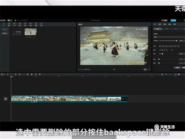Click the rotation value stepper
The height and width of the screenshot is (139, 185).
pos(167,50)
